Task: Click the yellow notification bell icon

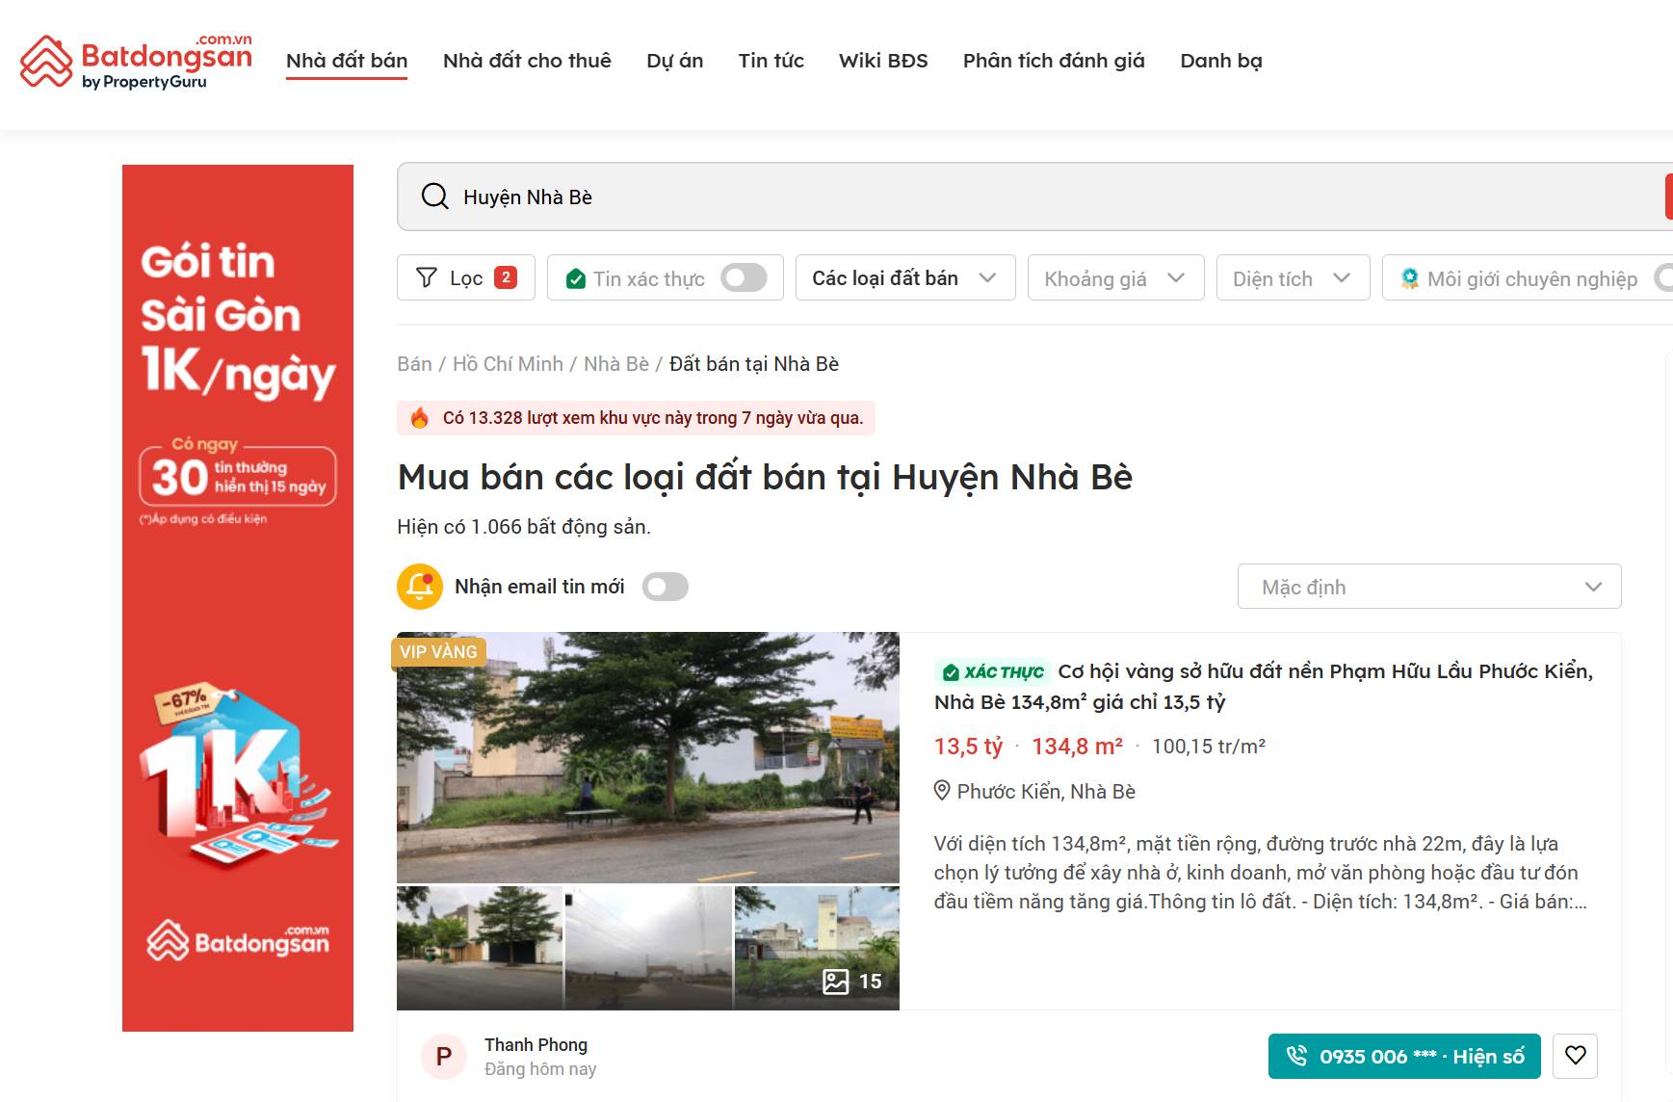Action: click(x=420, y=587)
